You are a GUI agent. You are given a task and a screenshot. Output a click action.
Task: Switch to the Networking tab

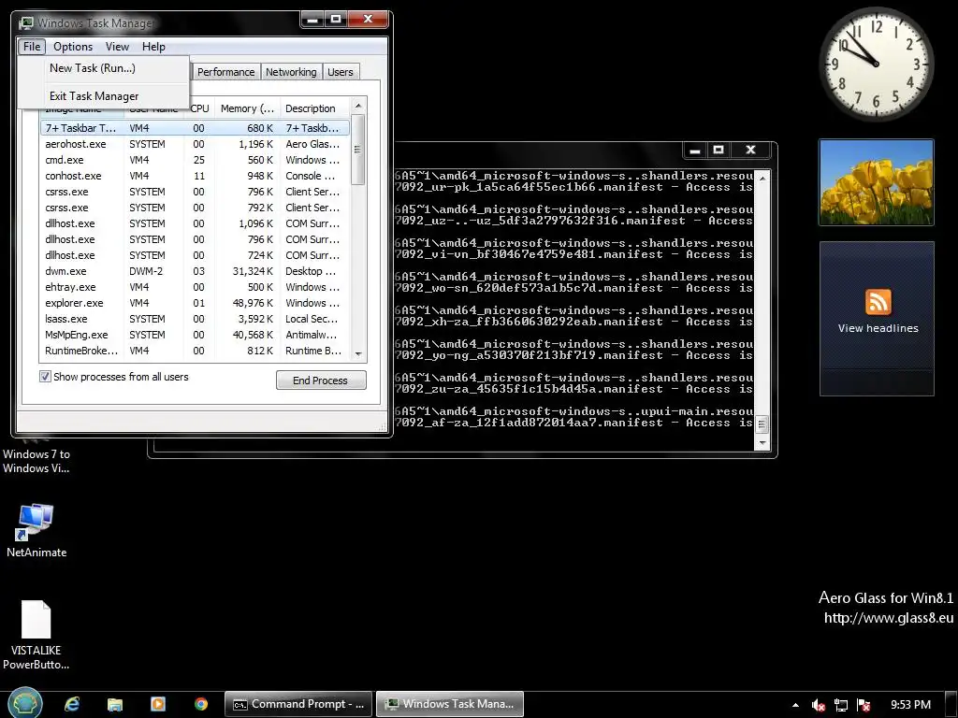pos(291,72)
